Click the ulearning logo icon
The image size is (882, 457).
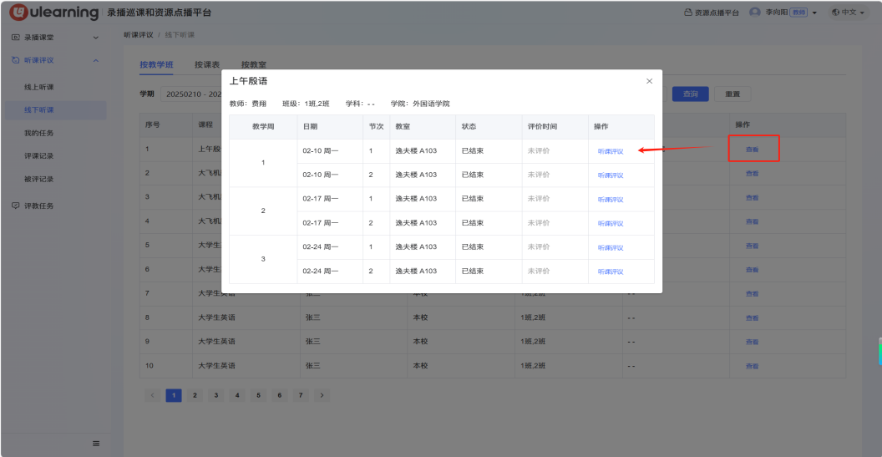pyautogui.click(x=17, y=13)
